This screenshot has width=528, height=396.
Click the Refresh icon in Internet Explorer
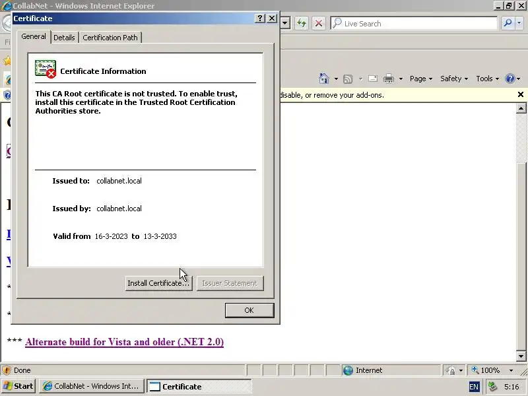(x=302, y=23)
